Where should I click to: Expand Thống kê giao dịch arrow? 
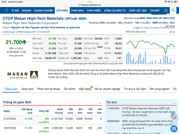coord(100,103)
